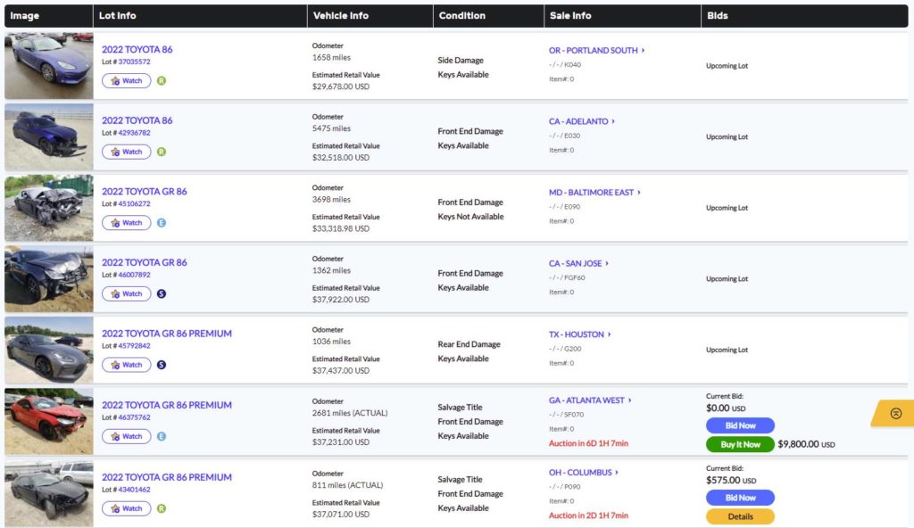
Task: Click green R badge for lot 42936782
Action: 162,152
